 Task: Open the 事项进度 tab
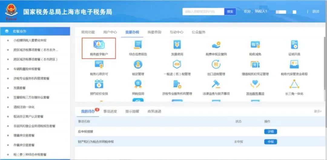pyautogui.click(x=110, y=111)
